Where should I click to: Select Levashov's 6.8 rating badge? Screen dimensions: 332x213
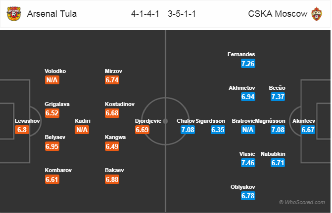click(22, 130)
